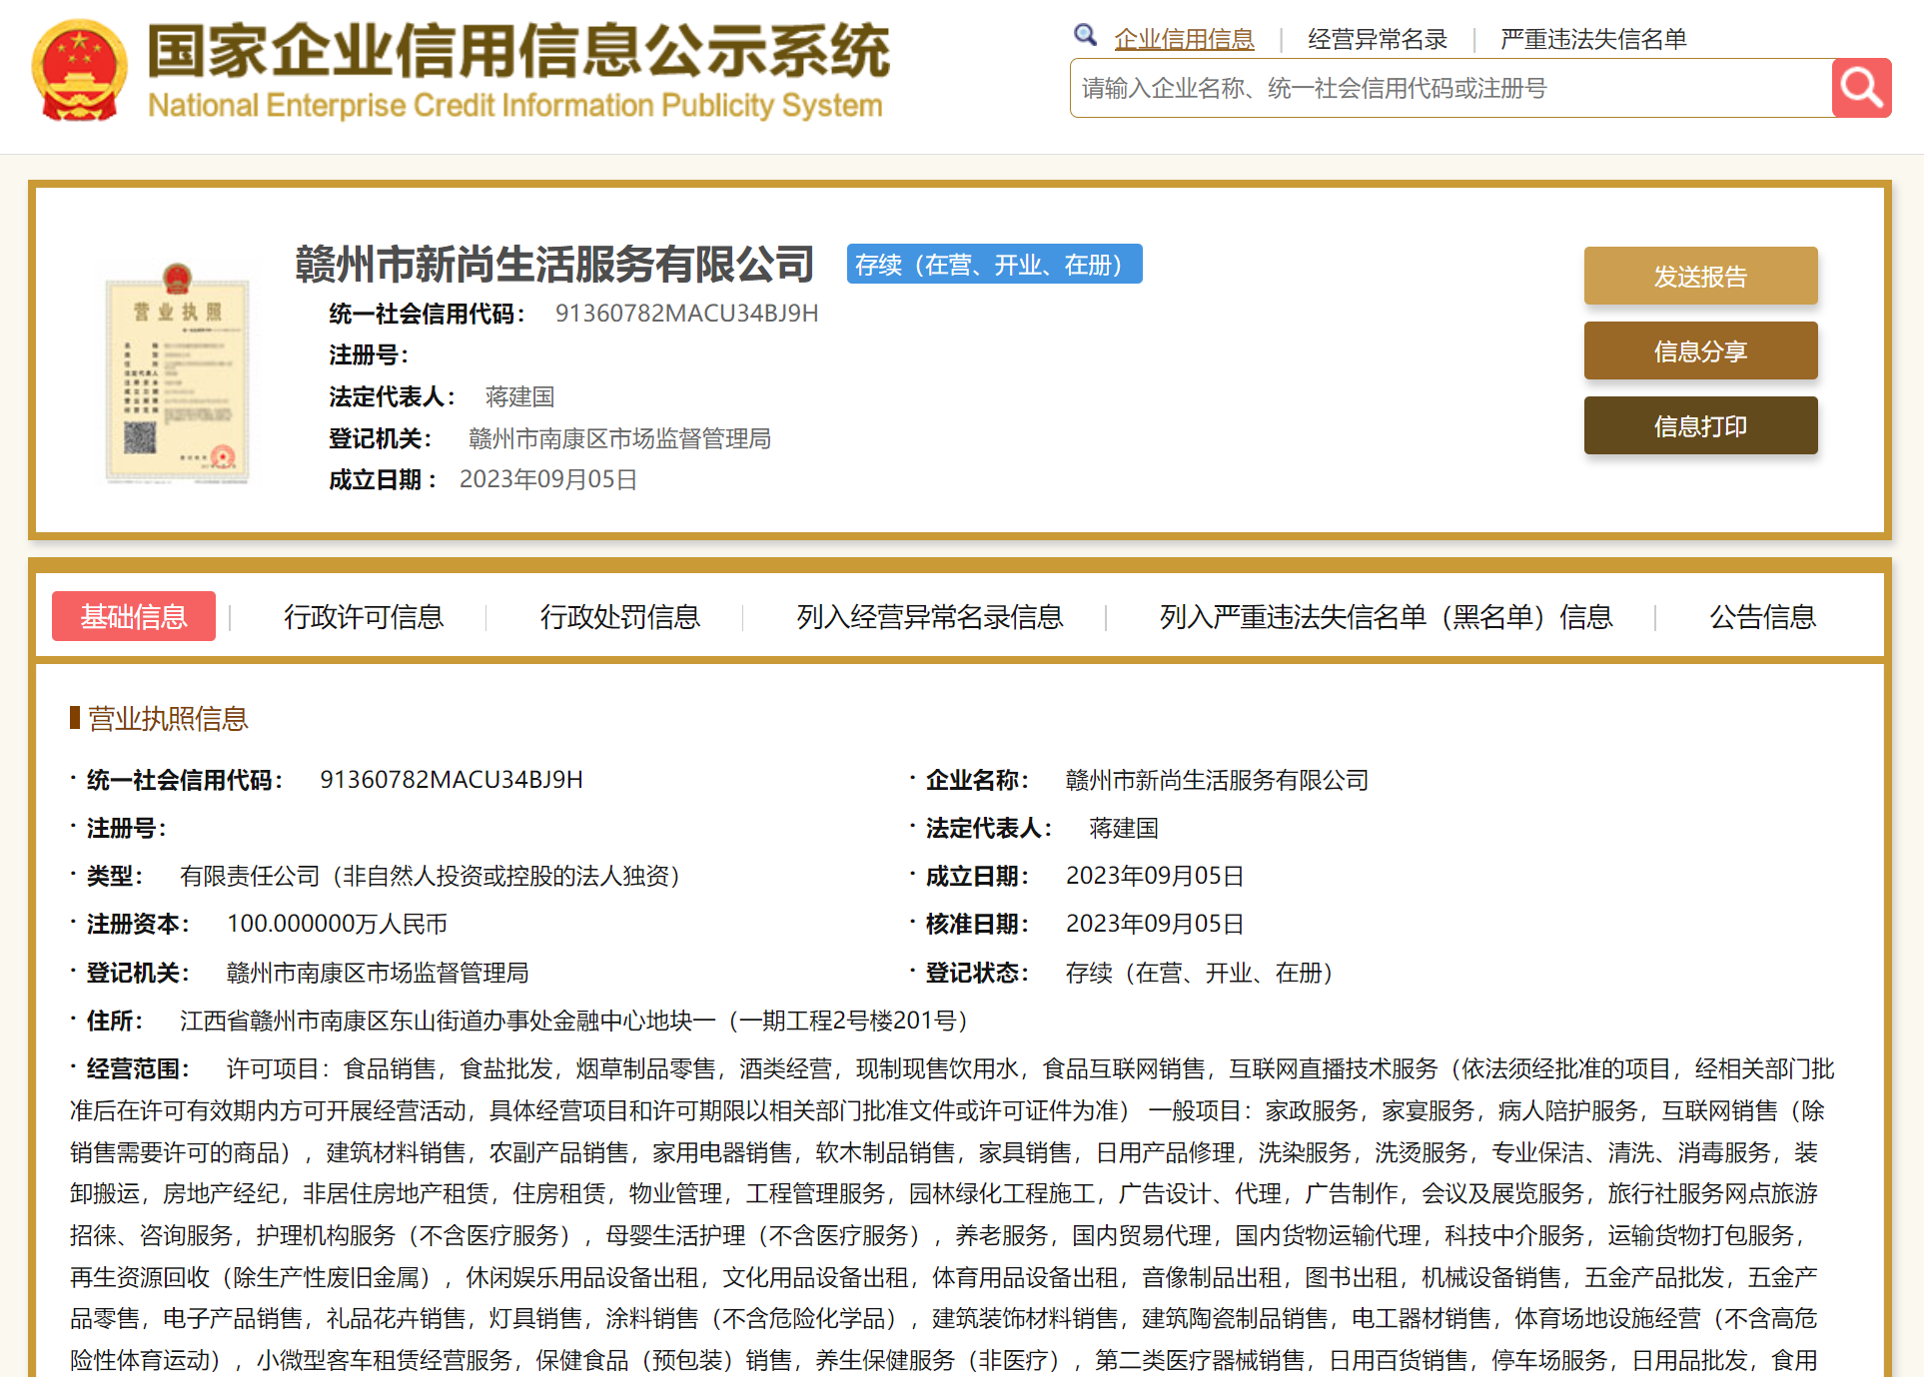Image resolution: width=1924 pixels, height=1377 pixels.
Task: Click the English title National Enterprise Credit Information Publicity System
Action: (x=515, y=105)
